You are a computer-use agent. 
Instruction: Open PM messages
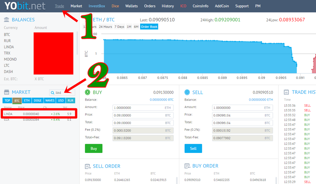pyautogui.click(x=258, y=6)
